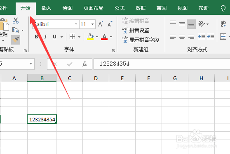This screenshot has width=230, height=154.
Task: Open the font size dropdown
Action: pyautogui.click(x=92, y=24)
